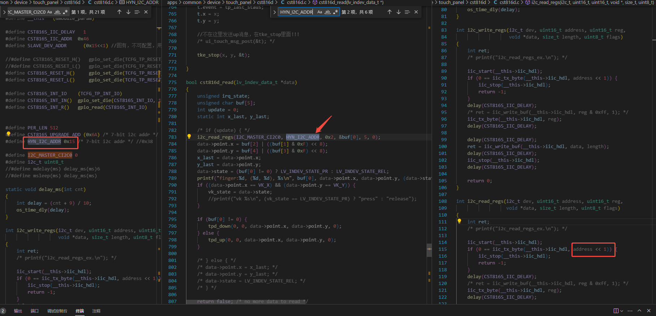Go to previous HYN_I2C_ADDR match in middle editor

tap(389, 12)
